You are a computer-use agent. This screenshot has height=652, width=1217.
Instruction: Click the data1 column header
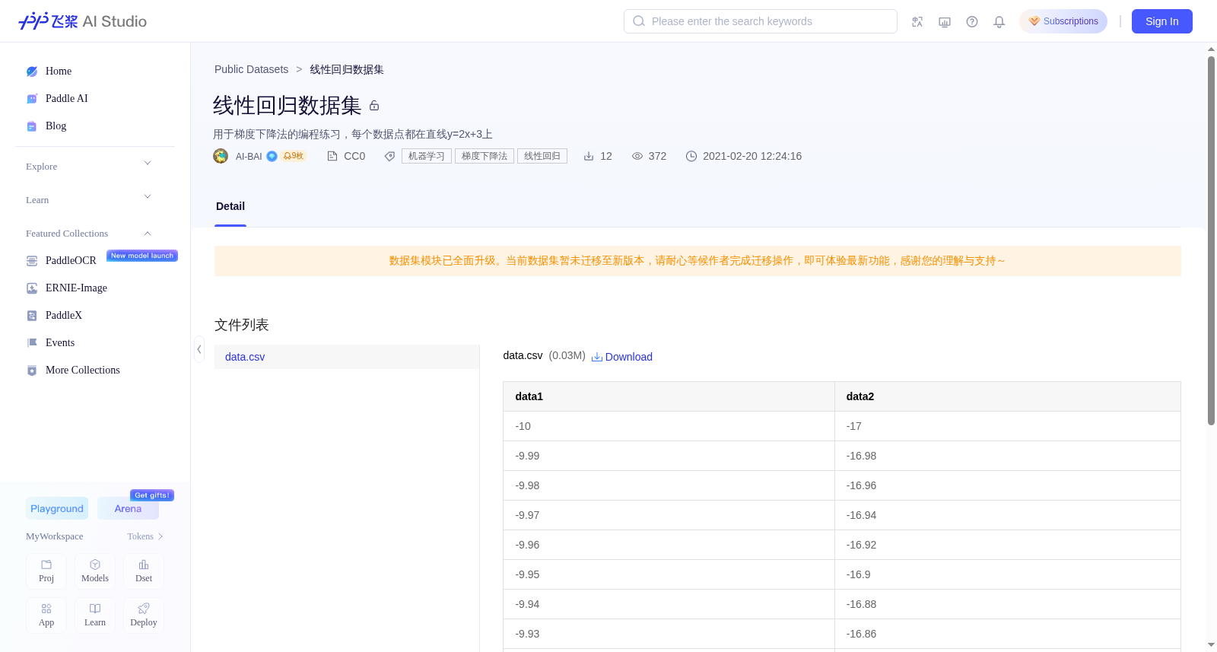669,396
